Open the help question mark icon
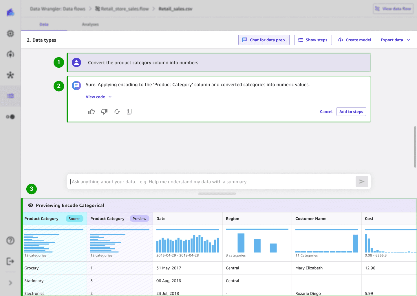Screen dimensions: 417x296 [10, 240]
